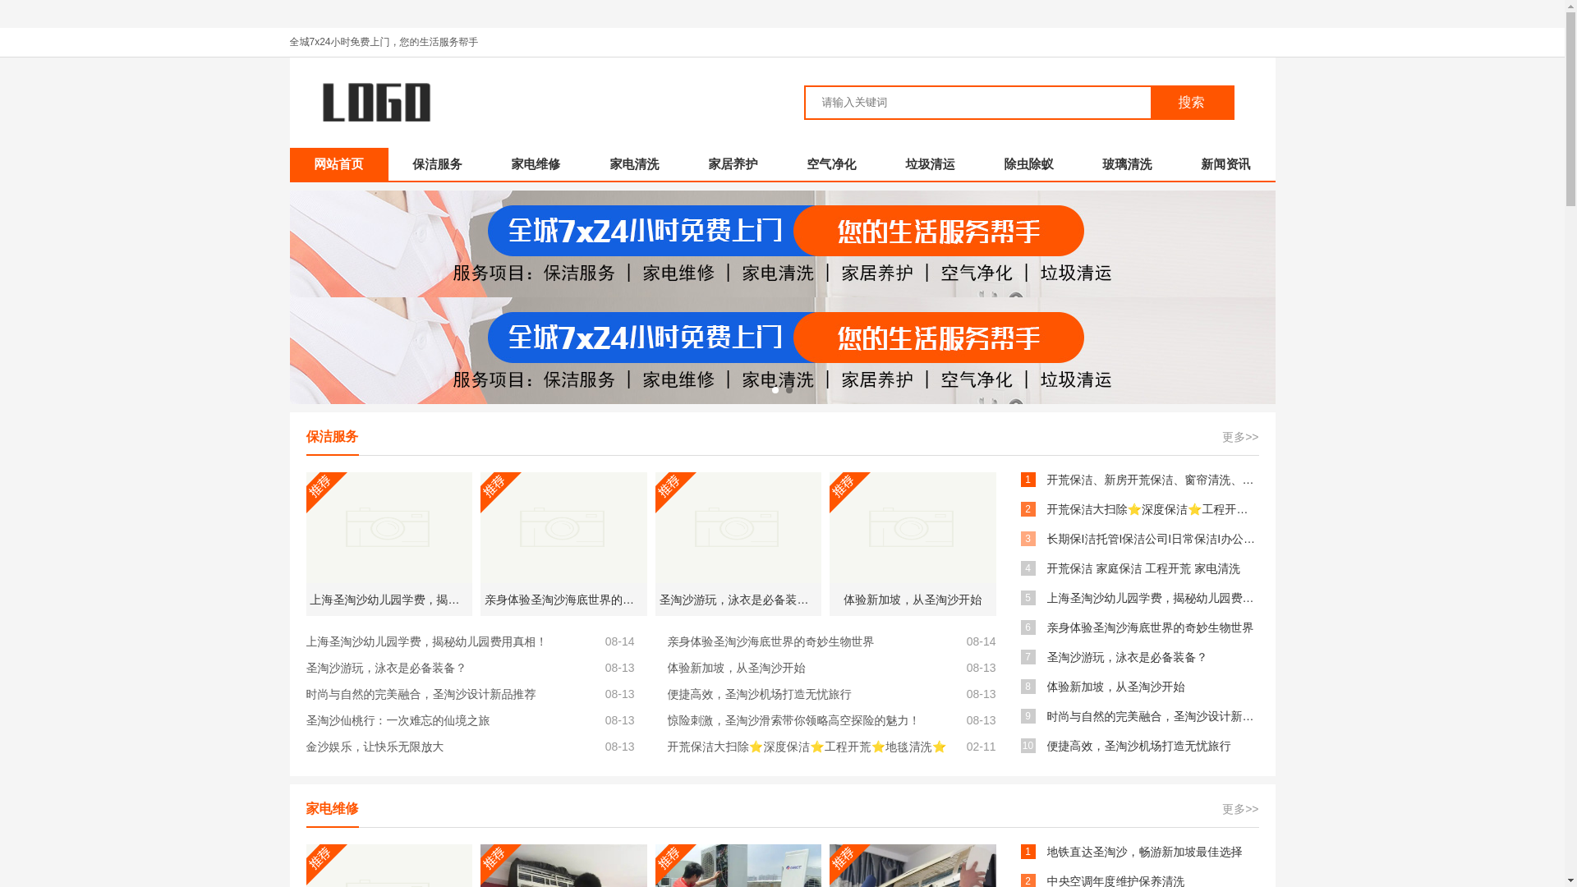
Task: Open list article 圣淘沙游玩，泳衣是必备装备？ dated 08-13
Action: (386, 668)
